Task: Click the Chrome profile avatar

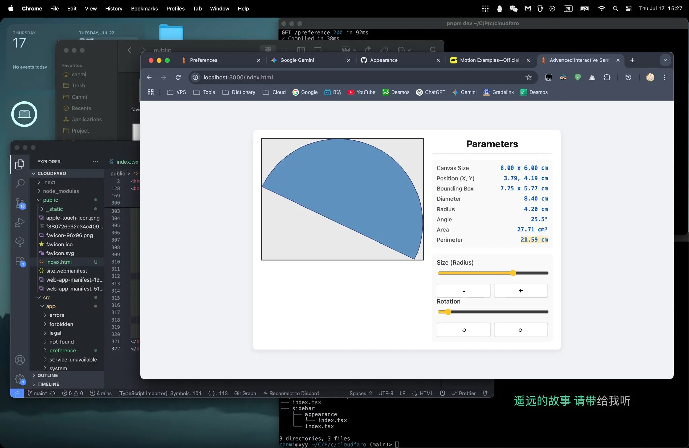Action: click(x=650, y=77)
